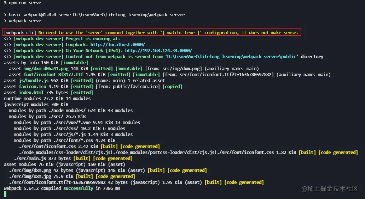
Task: Click the './src/ 26.6 KiB' modules line
Action: point(47,117)
